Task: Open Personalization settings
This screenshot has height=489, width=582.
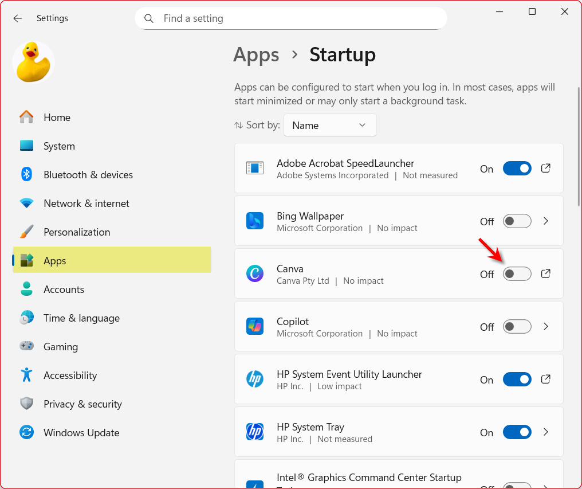Action: 112,232
